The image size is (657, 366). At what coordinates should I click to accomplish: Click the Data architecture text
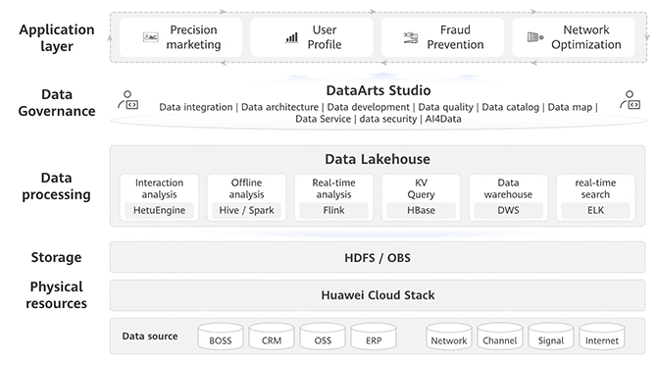pyautogui.click(x=279, y=107)
